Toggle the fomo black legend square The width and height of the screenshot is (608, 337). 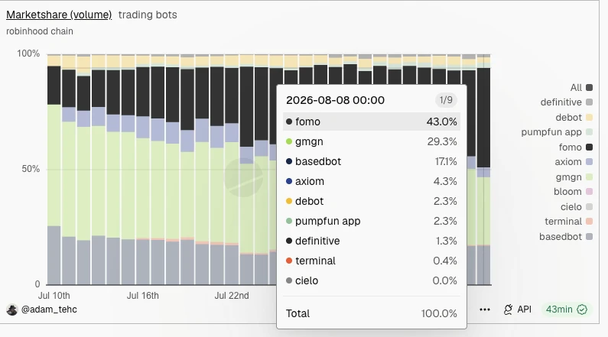point(589,147)
